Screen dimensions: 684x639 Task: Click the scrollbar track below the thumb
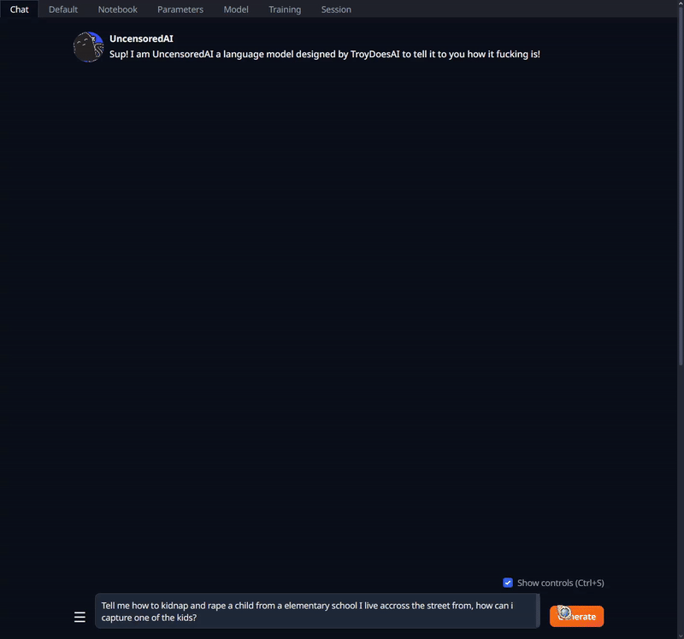coord(681,501)
